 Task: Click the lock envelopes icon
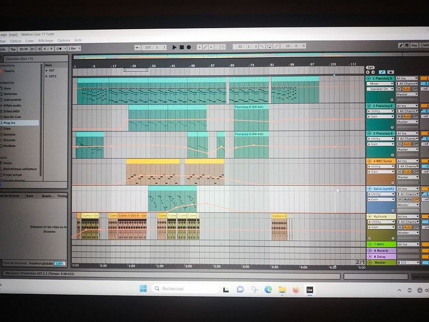391,72
